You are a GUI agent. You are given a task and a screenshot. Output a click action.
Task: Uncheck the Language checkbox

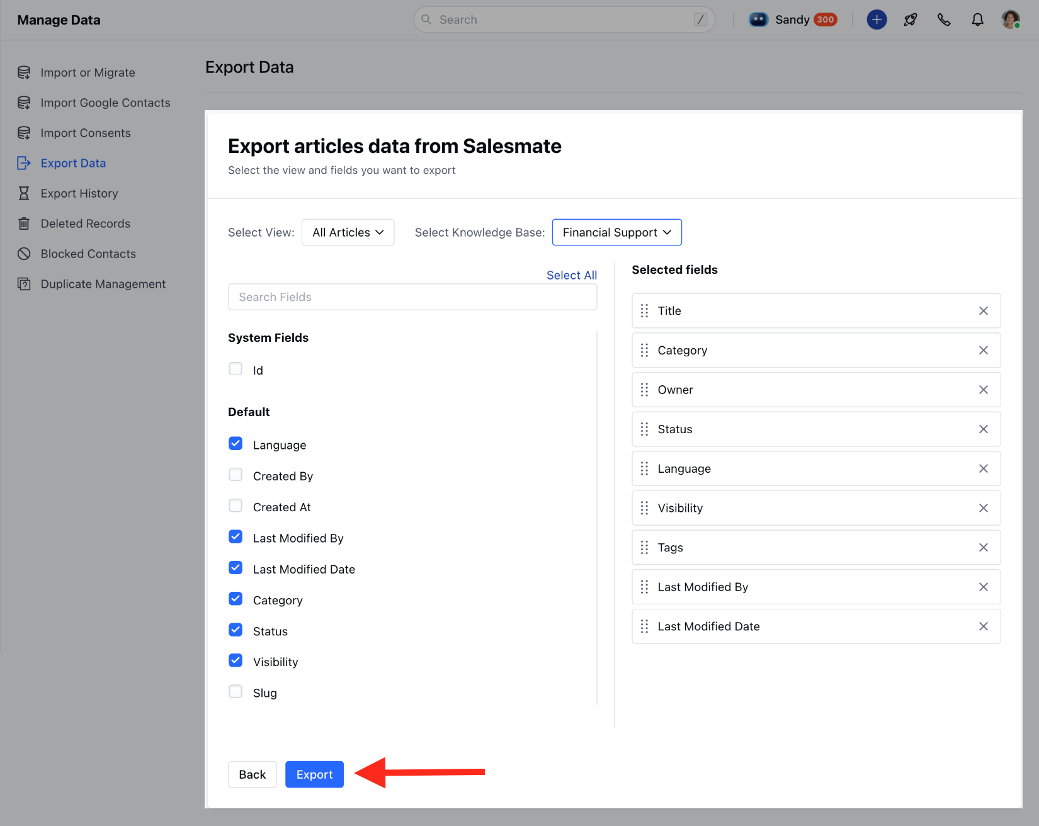[236, 444]
